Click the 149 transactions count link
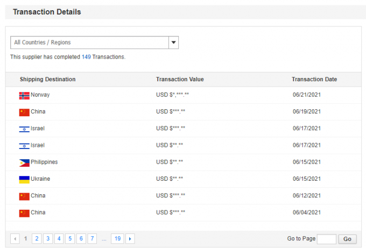The image size is (366, 248). (86, 57)
